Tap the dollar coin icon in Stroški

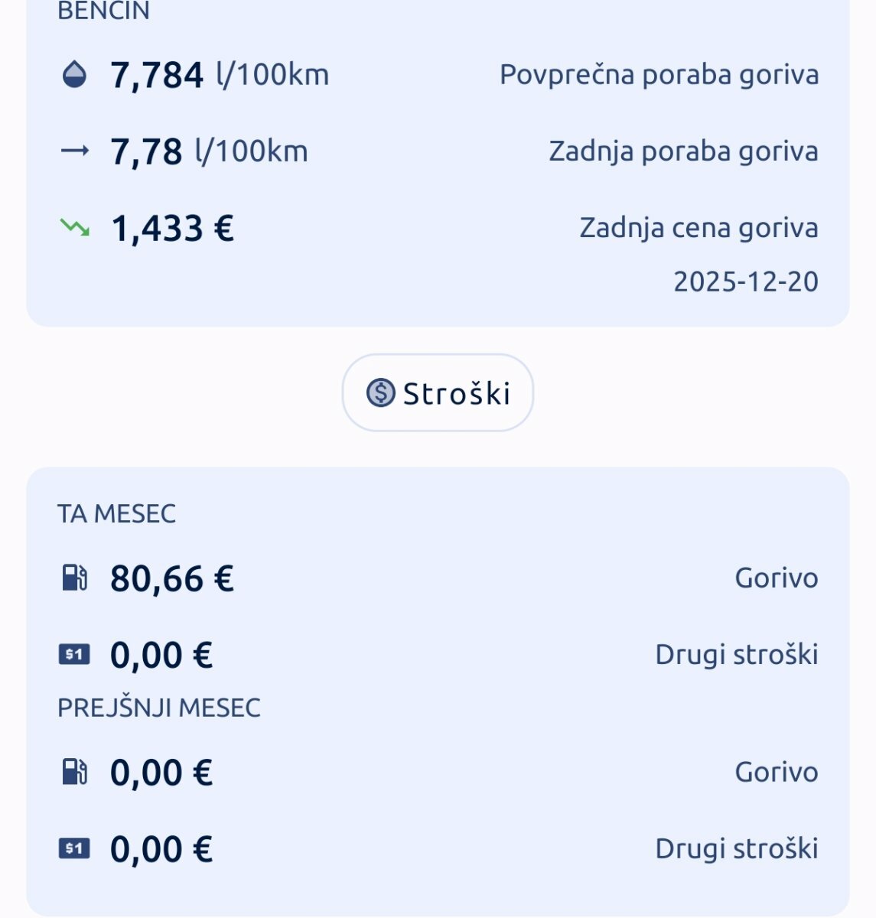point(380,393)
